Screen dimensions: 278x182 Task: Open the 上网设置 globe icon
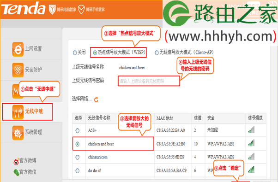18,49
